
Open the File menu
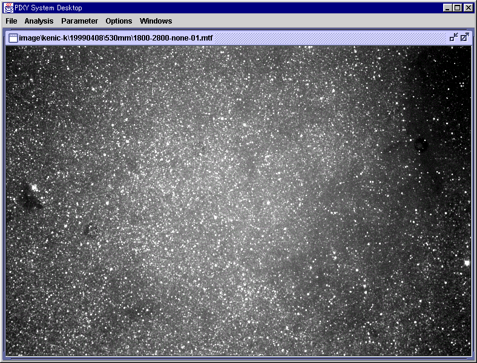pos(12,21)
